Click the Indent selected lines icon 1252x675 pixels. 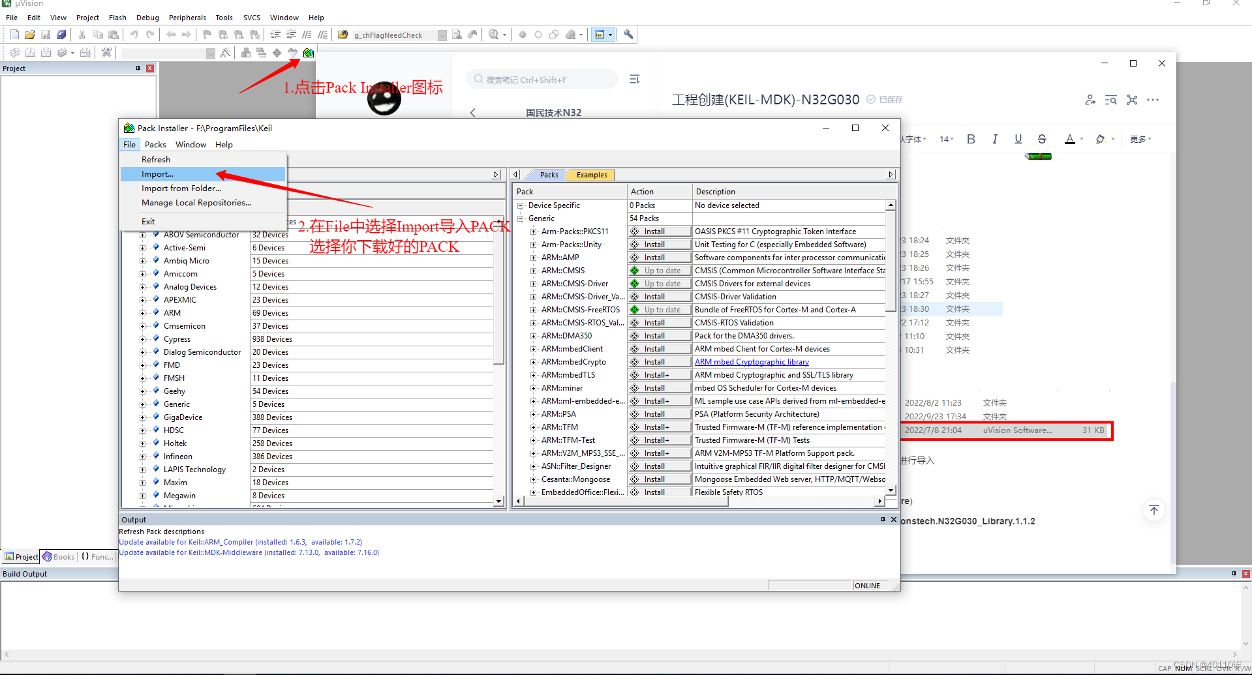coord(275,35)
